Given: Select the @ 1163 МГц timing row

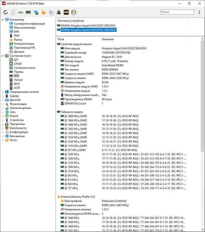Looking at the screenshot, I should tap(121, 163).
